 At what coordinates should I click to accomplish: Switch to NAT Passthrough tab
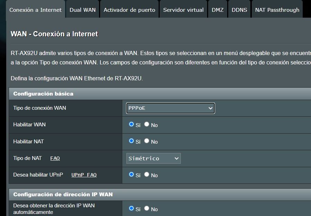pos(277,10)
